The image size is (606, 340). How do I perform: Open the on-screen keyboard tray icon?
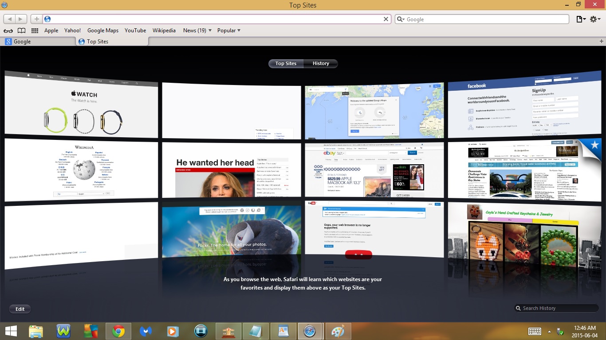(x=535, y=332)
